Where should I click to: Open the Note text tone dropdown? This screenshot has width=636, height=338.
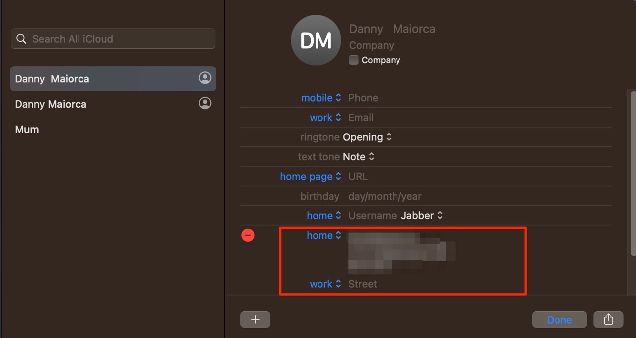click(358, 157)
